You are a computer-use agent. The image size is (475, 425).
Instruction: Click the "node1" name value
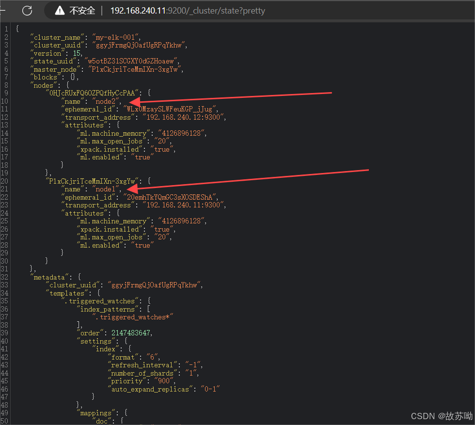point(106,189)
